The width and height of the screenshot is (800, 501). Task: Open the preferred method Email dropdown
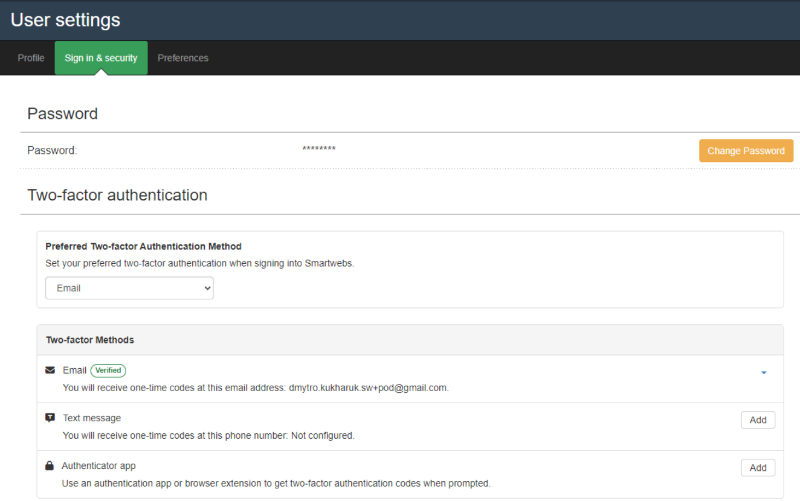[129, 289]
